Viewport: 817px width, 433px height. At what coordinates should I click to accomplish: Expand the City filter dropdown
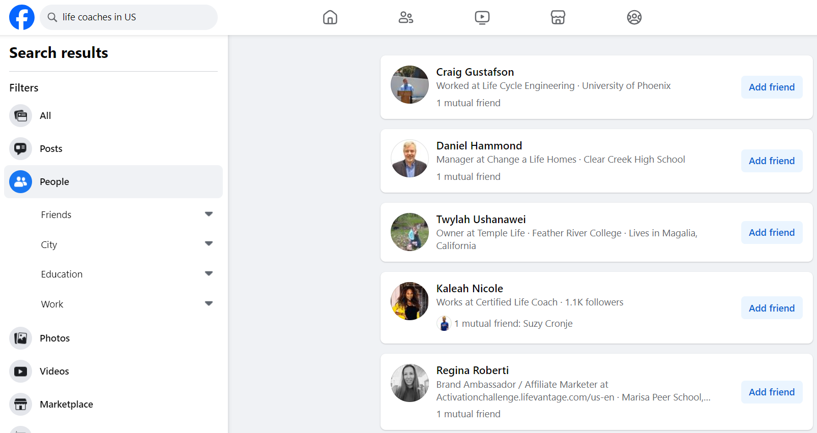pyautogui.click(x=209, y=244)
